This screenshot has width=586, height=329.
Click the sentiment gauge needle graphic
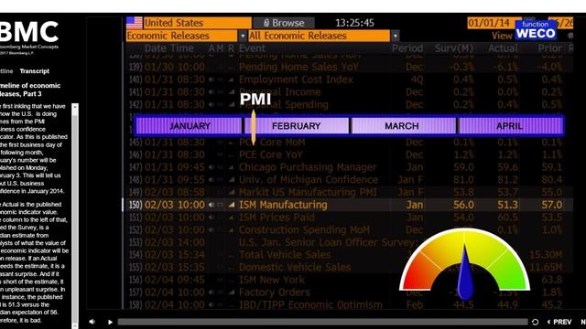[465, 272]
